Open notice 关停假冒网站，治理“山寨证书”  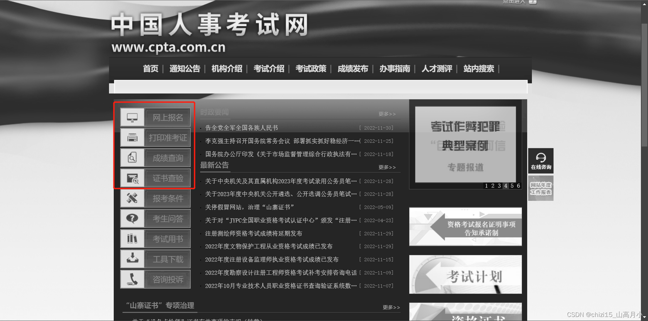point(250,207)
